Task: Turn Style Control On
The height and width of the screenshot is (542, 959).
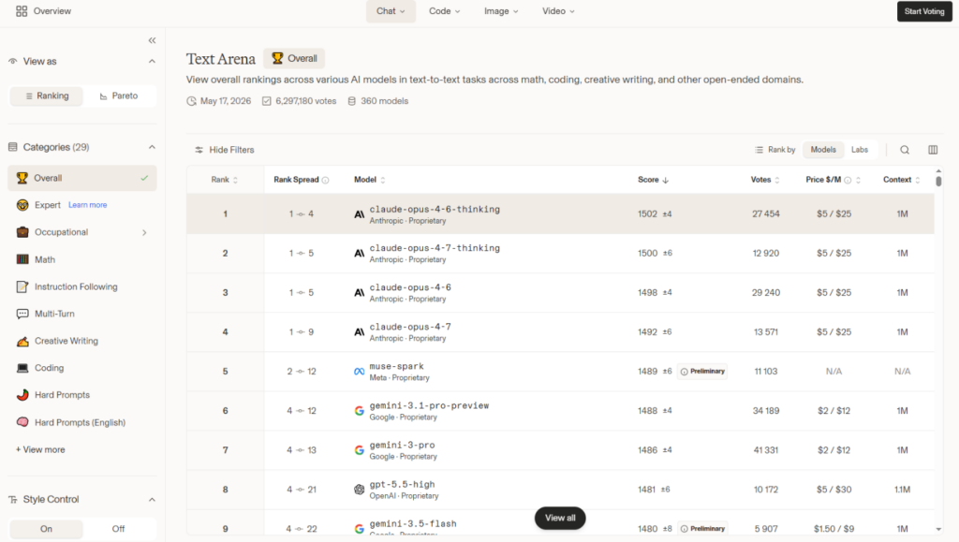Action: [47, 529]
